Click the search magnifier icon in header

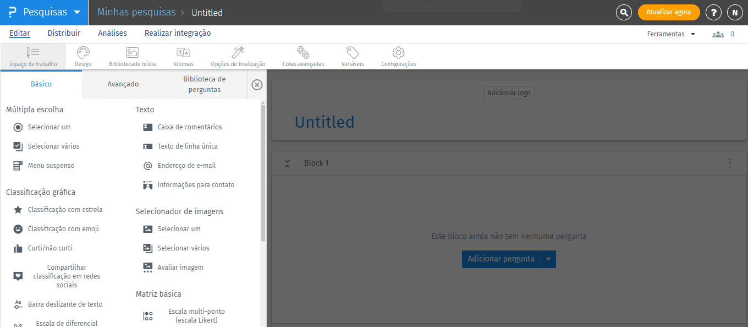pyautogui.click(x=624, y=12)
